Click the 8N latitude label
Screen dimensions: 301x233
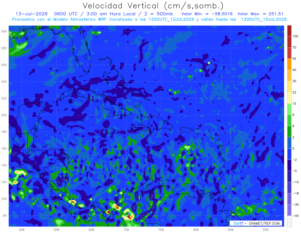5,215
